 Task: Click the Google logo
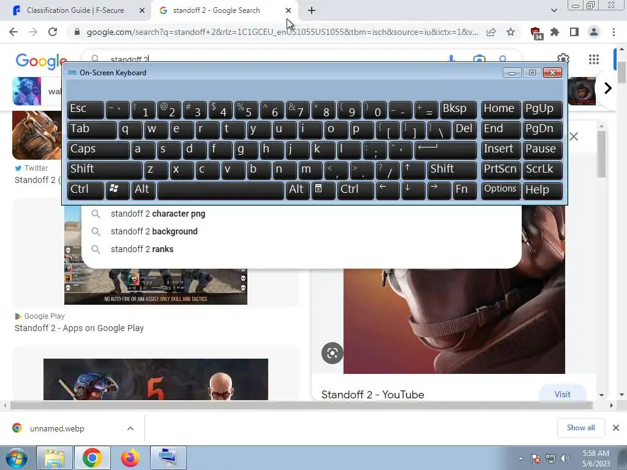pos(41,61)
